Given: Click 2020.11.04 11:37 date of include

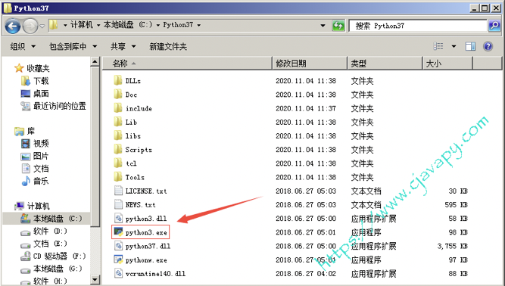Looking at the screenshot, I should click(306, 108).
